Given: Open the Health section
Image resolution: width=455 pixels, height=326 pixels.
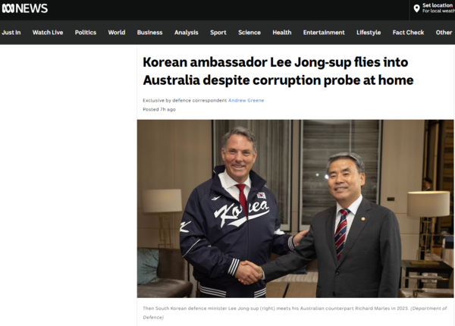Looking at the screenshot, I should pos(282,33).
